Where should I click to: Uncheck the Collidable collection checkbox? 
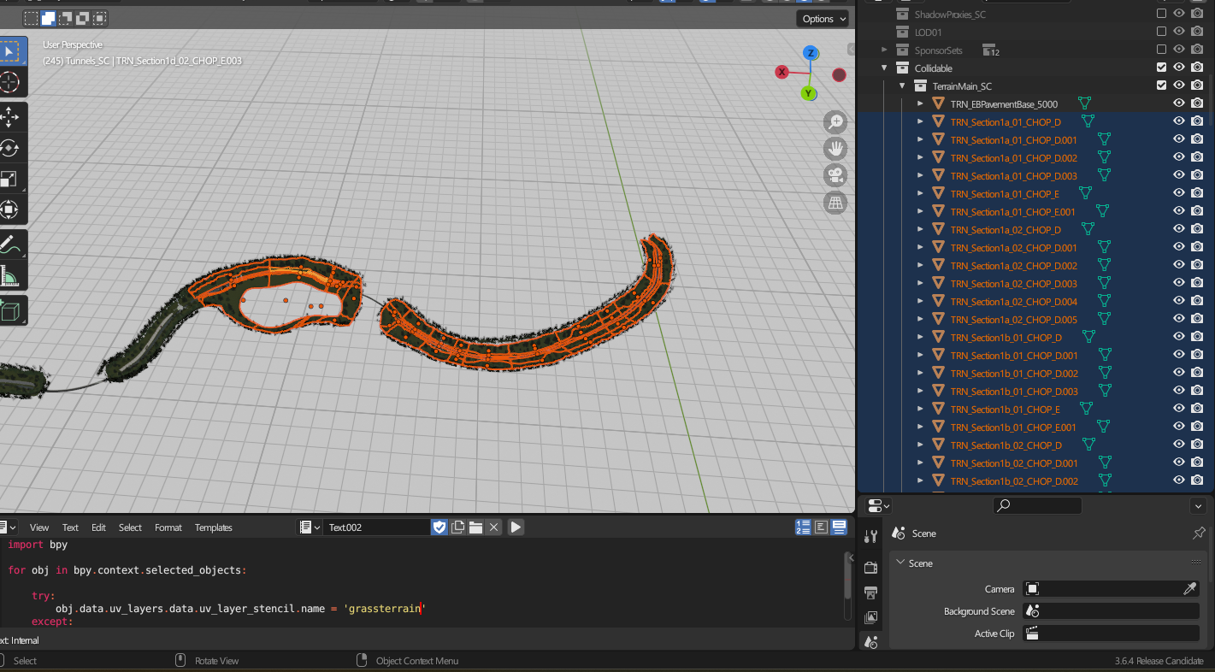(x=1161, y=68)
